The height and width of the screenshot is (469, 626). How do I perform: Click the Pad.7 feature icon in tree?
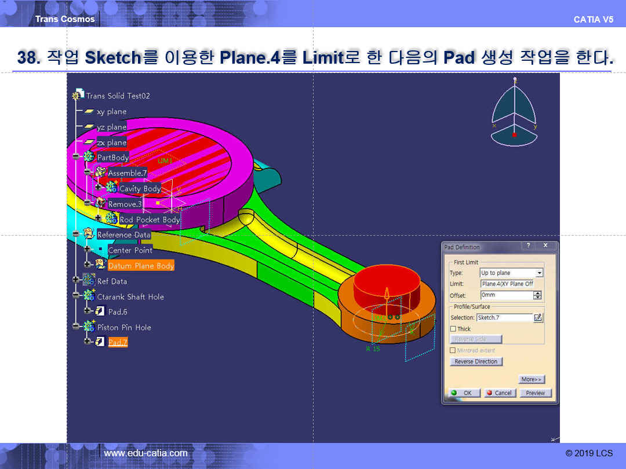pyautogui.click(x=100, y=342)
